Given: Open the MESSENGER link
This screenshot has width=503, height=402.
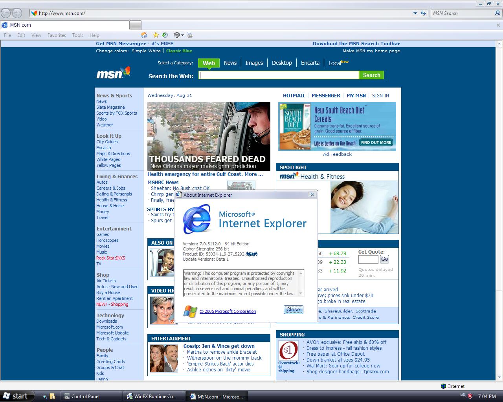Looking at the screenshot, I should (x=326, y=96).
